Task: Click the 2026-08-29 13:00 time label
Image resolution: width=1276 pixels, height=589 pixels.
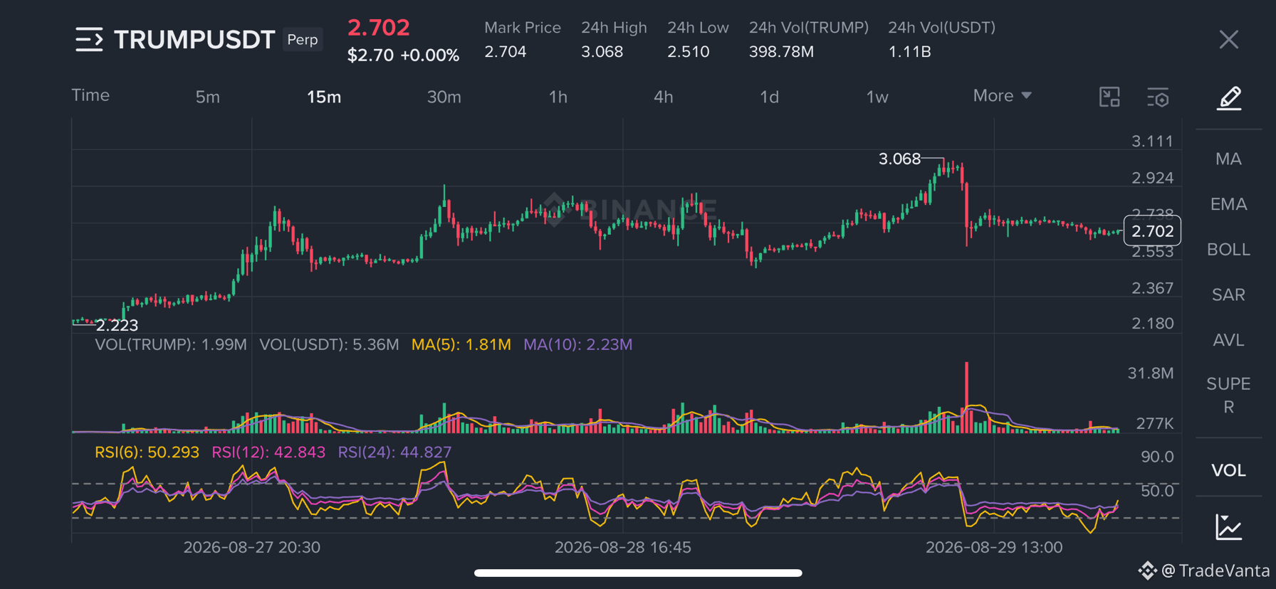Action: pos(994,547)
